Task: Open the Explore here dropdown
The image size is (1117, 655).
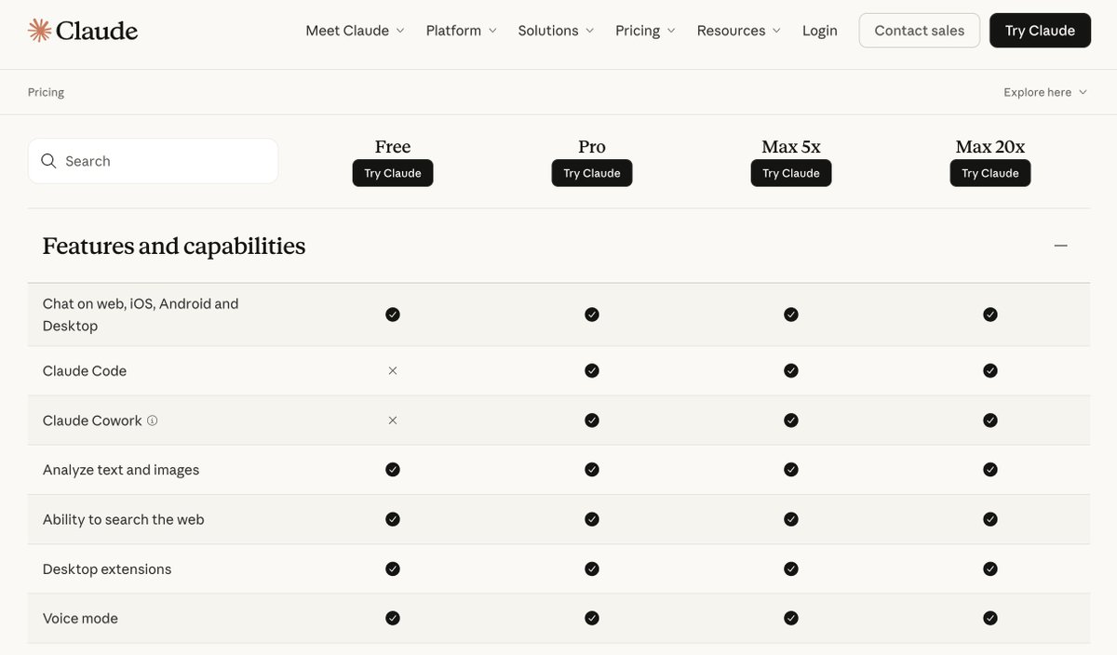Action: tap(1045, 92)
